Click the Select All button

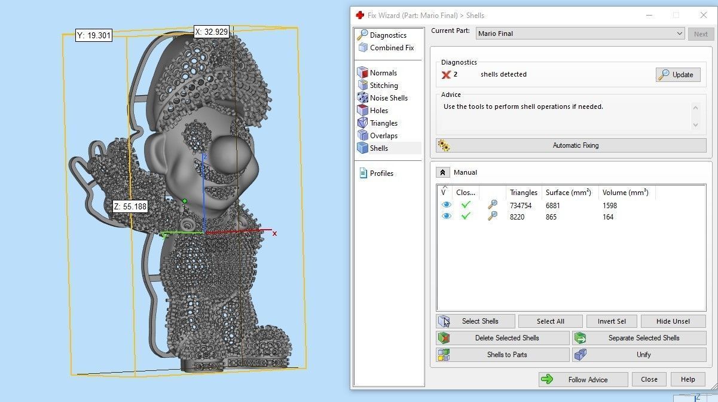[x=550, y=321]
